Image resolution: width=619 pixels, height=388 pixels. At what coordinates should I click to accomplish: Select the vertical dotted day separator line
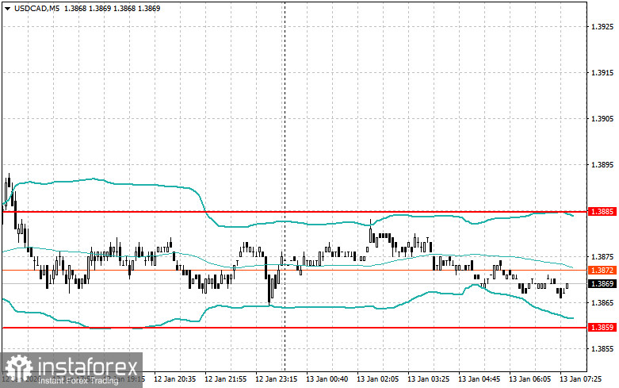[285, 186]
